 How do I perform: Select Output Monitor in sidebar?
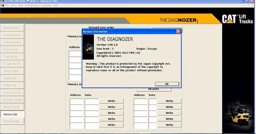click(12, 35)
